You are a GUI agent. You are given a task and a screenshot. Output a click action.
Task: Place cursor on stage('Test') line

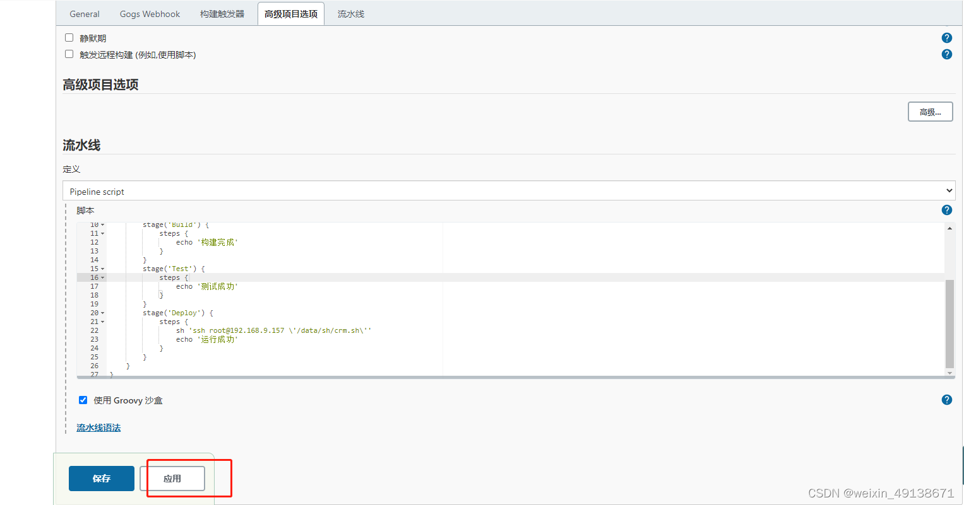coord(174,269)
